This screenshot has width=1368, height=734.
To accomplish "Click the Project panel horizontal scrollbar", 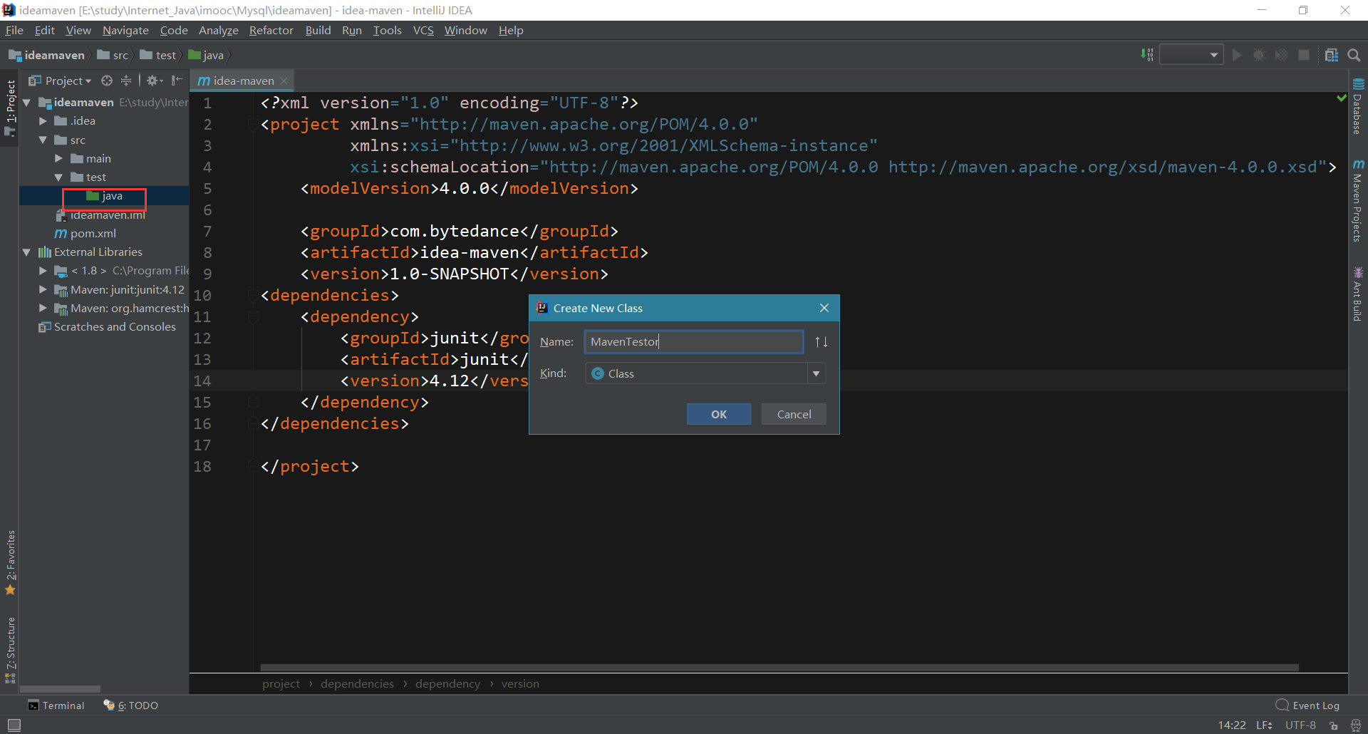I will coord(60,689).
